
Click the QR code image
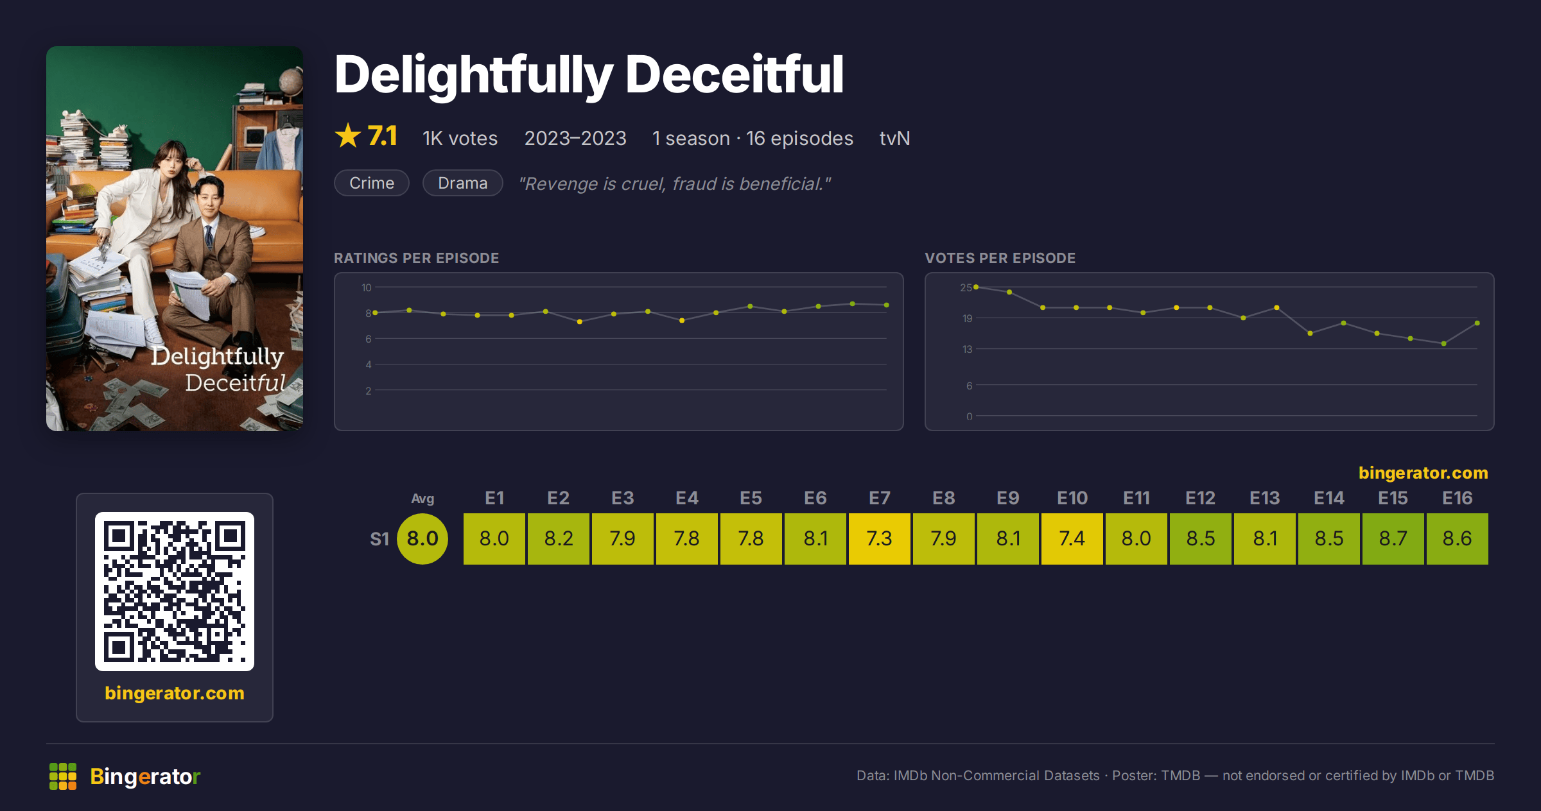(175, 592)
